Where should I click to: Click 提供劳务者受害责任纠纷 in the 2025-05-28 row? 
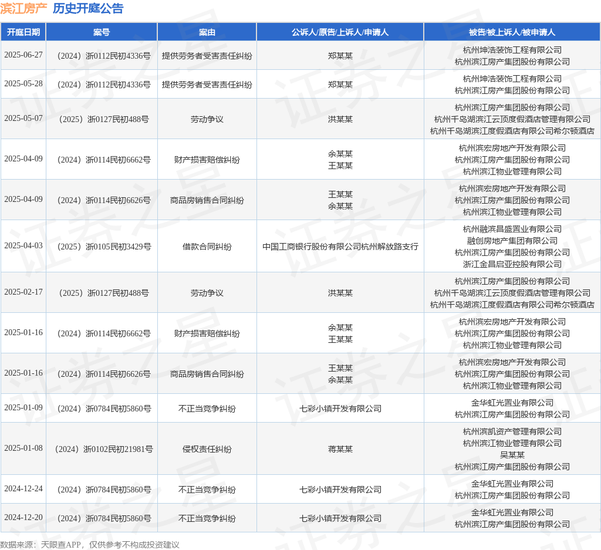coord(207,85)
